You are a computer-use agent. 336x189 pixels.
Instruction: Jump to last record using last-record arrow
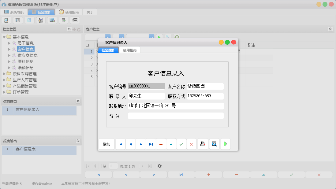click(x=151, y=144)
